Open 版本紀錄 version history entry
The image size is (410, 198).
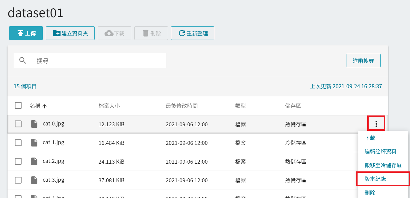(375, 179)
